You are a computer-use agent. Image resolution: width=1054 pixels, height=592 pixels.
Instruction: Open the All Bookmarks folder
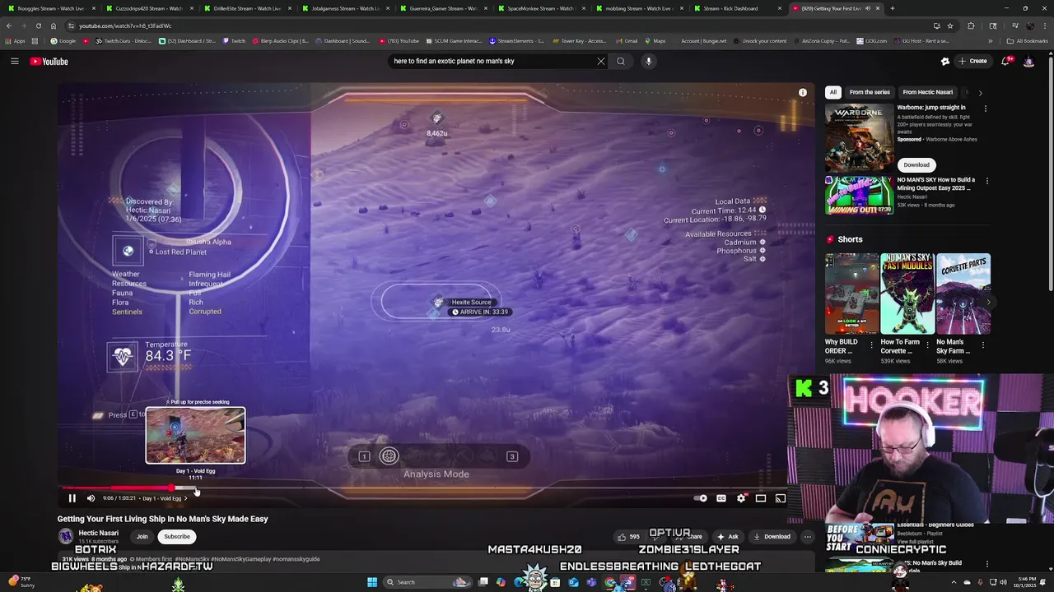pyautogui.click(x=1028, y=41)
